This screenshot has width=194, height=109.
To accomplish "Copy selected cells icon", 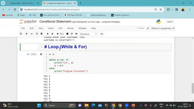I will tap(37, 34).
